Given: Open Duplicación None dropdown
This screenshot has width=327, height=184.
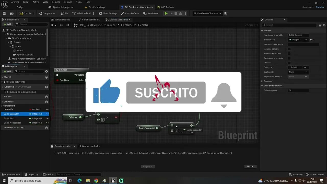Looking at the screenshot, I should tap(298, 72).
